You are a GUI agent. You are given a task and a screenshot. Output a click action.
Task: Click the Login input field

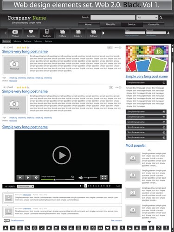pos(135,32)
